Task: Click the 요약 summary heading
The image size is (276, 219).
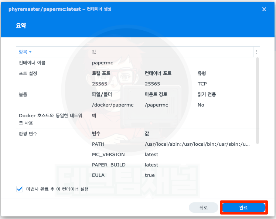Action: tap(21, 26)
